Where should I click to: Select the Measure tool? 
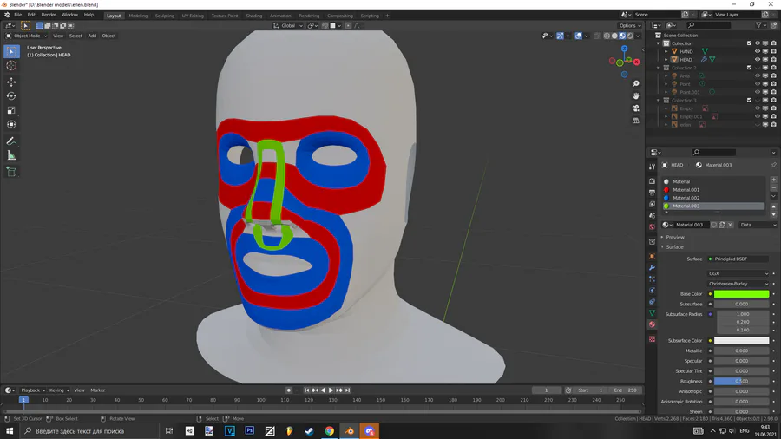point(11,156)
